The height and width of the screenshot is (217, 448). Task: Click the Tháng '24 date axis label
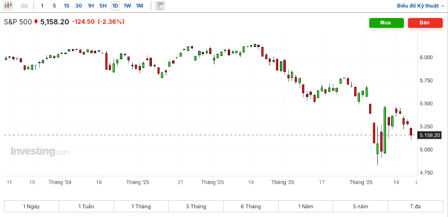60,182
